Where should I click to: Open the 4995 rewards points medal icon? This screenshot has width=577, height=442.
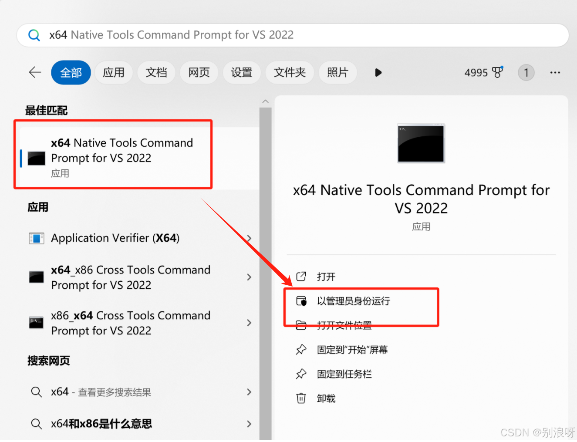point(497,72)
